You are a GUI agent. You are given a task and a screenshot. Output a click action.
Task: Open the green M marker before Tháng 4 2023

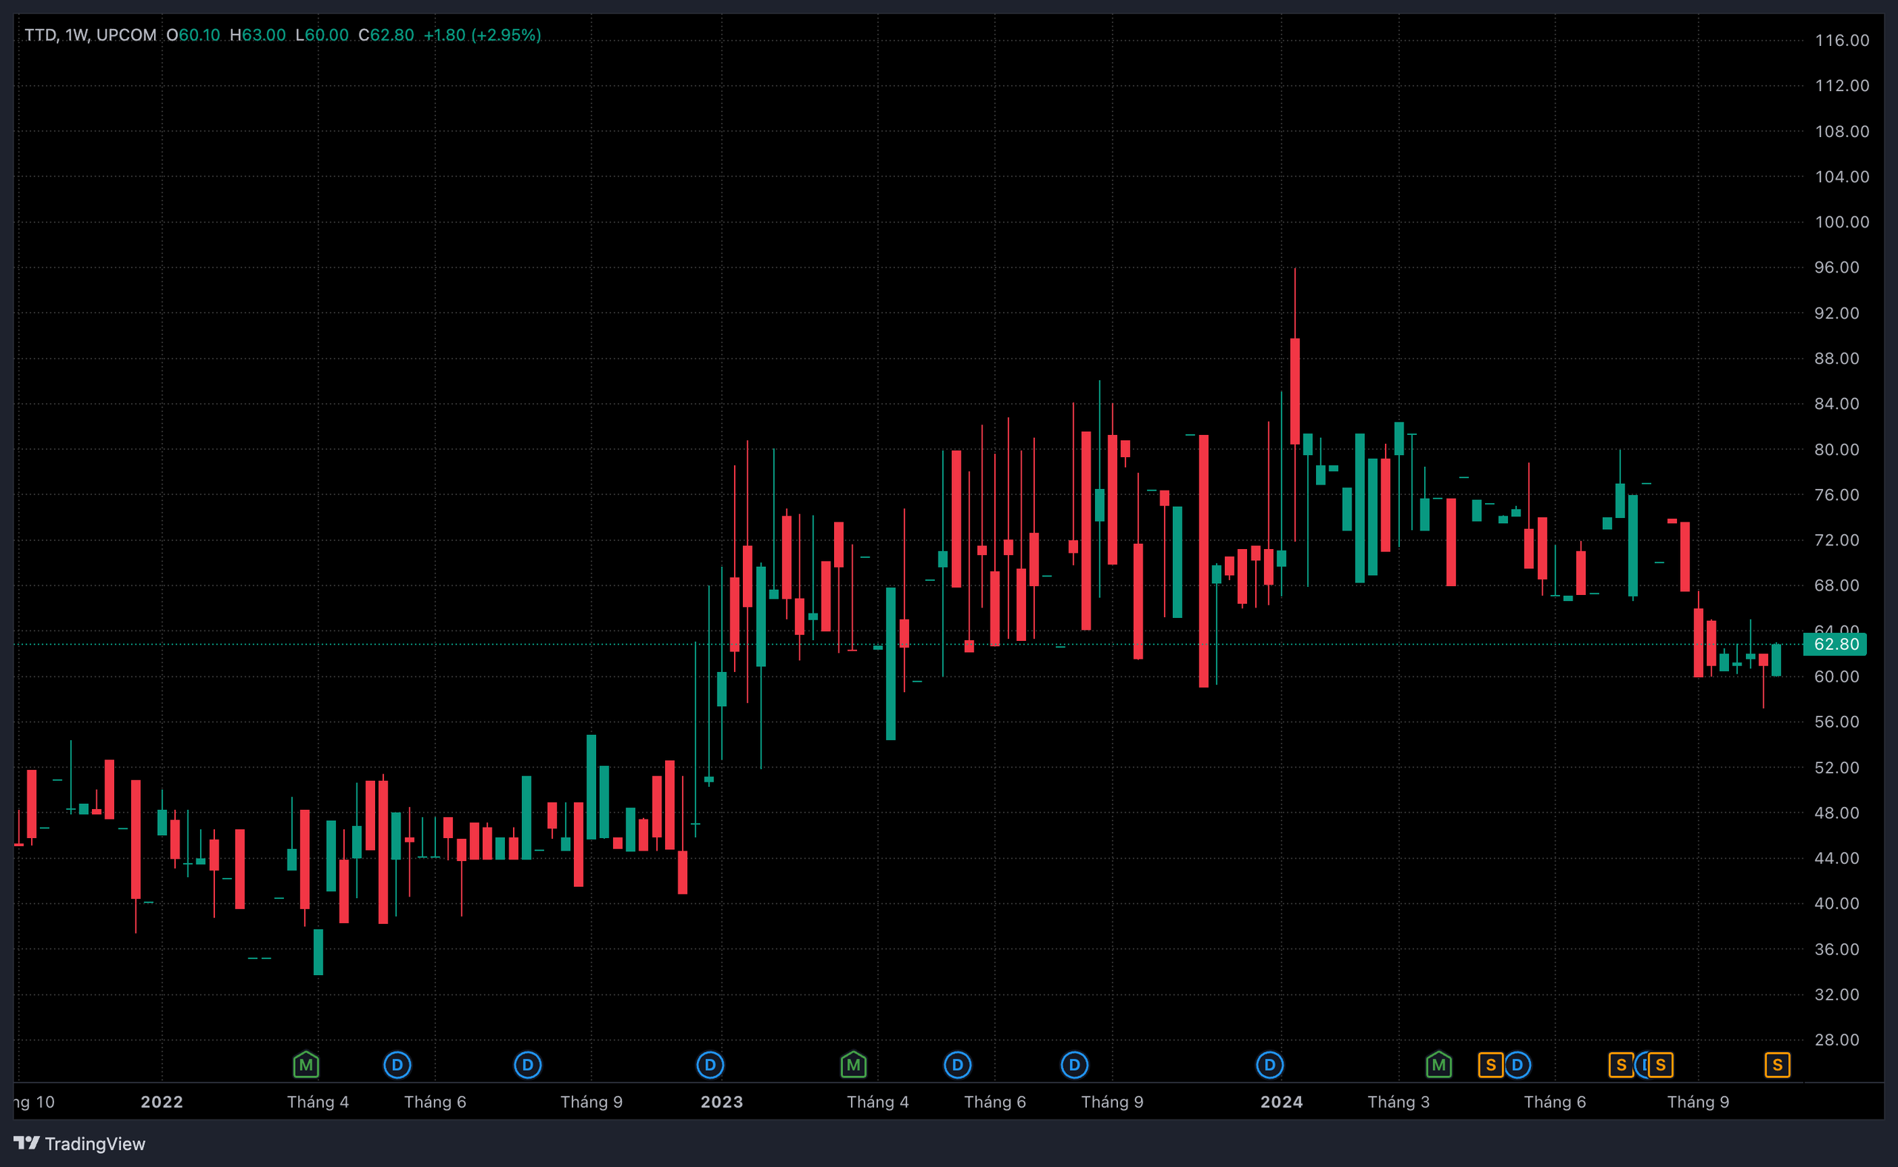point(853,1065)
